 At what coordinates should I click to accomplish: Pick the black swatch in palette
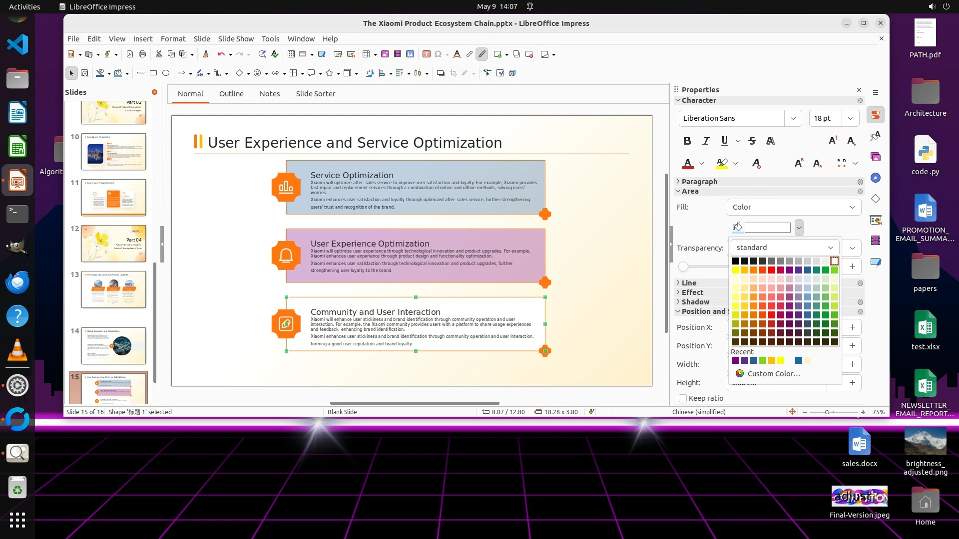click(735, 261)
